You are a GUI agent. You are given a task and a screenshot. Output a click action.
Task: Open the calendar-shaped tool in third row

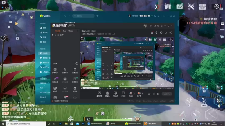tap(75, 89)
